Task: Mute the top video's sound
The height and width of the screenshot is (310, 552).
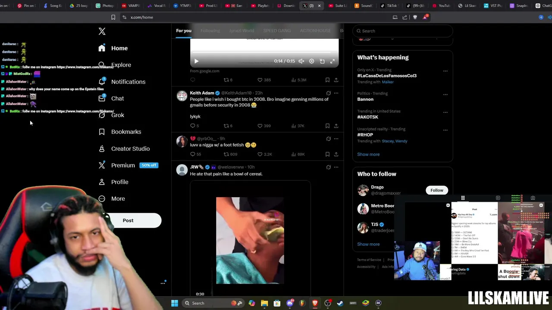Action: [301, 61]
